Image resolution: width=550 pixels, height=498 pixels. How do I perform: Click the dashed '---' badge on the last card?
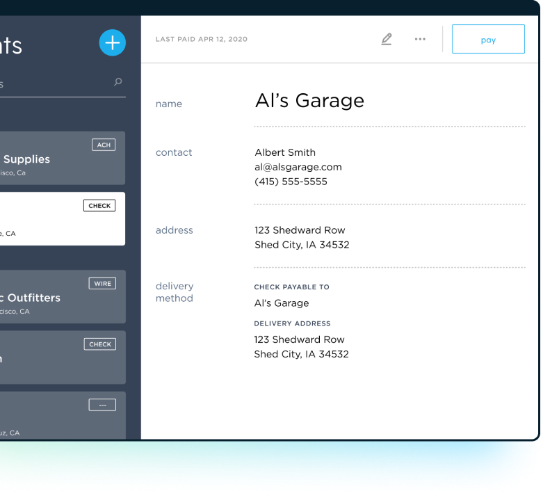(102, 405)
